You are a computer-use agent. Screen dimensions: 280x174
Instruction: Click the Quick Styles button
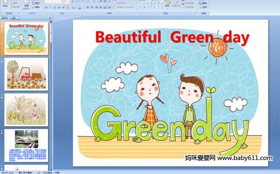(x=176, y=4)
